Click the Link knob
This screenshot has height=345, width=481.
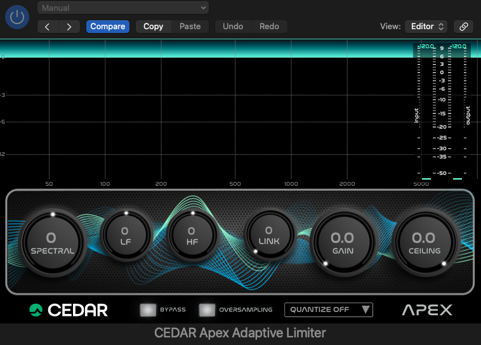pyautogui.click(x=269, y=235)
